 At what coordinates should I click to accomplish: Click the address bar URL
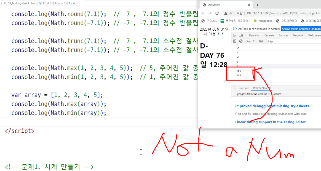pyautogui.click(x=283, y=13)
